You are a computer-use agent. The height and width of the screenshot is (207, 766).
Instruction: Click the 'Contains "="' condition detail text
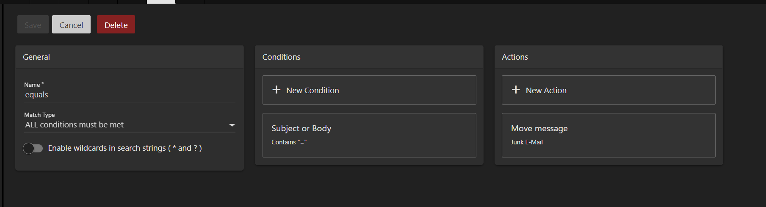(289, 142)
